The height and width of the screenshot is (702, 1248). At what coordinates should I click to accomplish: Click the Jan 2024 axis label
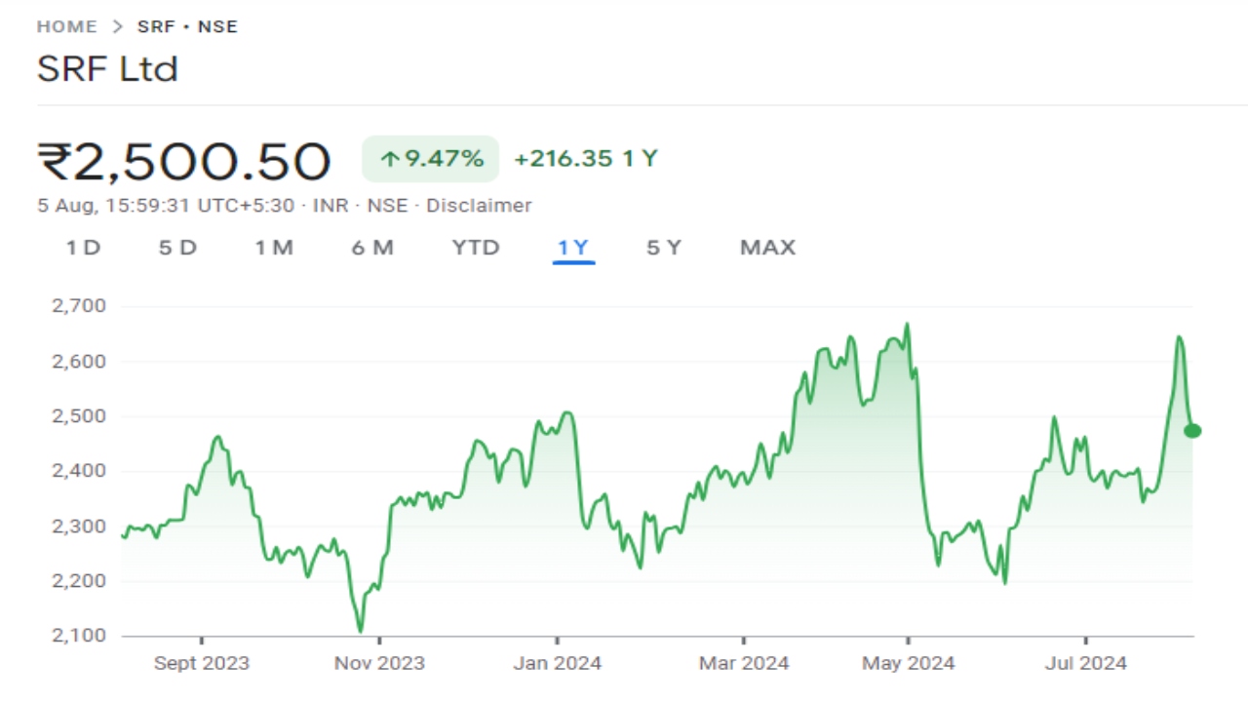[x=558, y=663]
